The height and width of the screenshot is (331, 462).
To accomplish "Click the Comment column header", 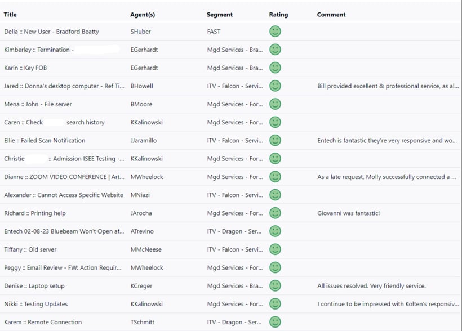I will (x=331, y=15).
